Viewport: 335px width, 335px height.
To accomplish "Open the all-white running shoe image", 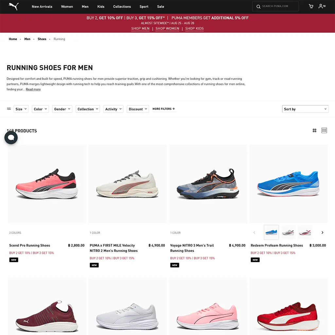I will point(128,306).
